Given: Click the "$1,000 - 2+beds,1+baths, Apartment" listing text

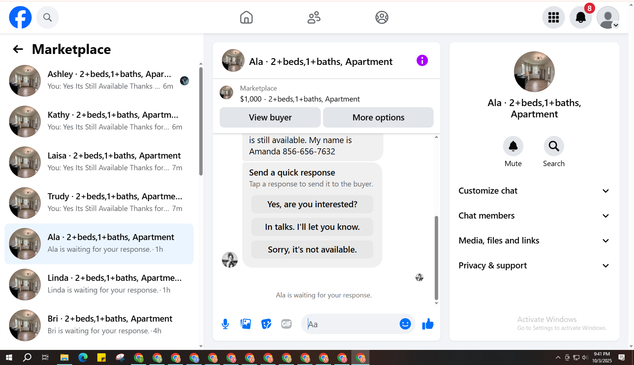Looking at the screenshot, I should 300,99.
